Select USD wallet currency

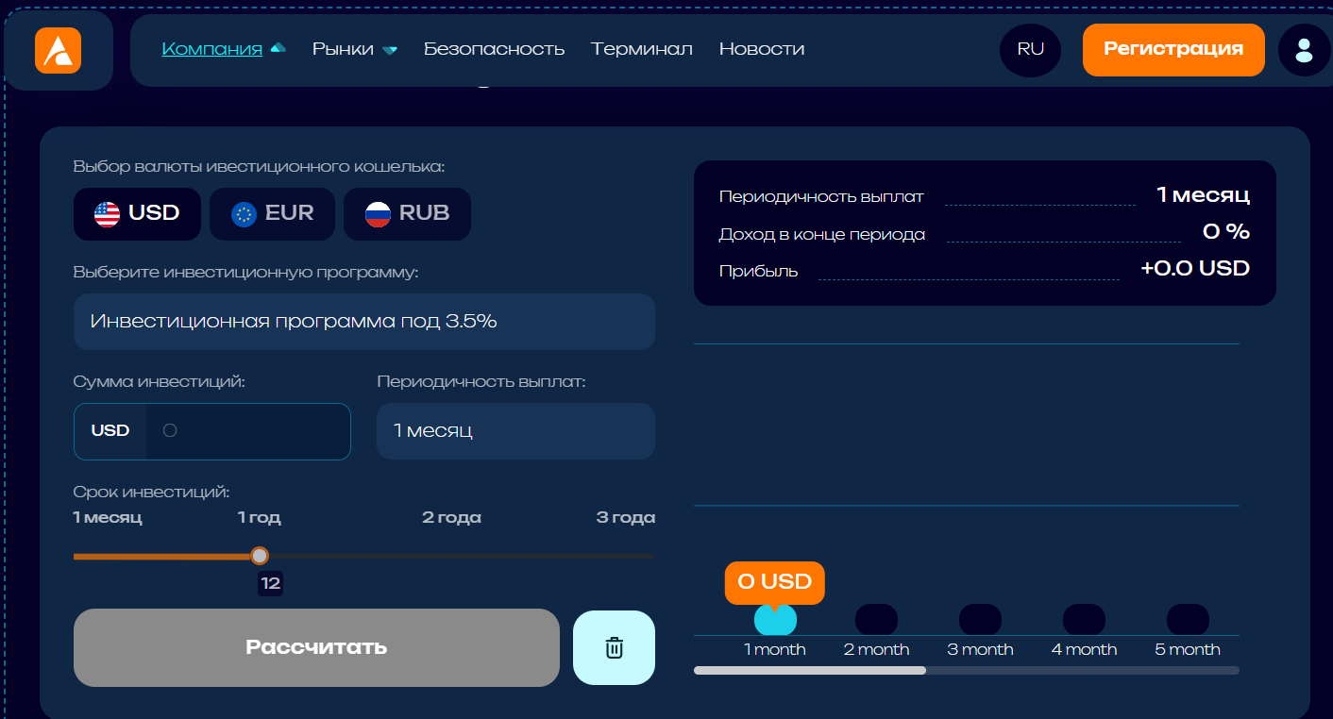[137, 214]
